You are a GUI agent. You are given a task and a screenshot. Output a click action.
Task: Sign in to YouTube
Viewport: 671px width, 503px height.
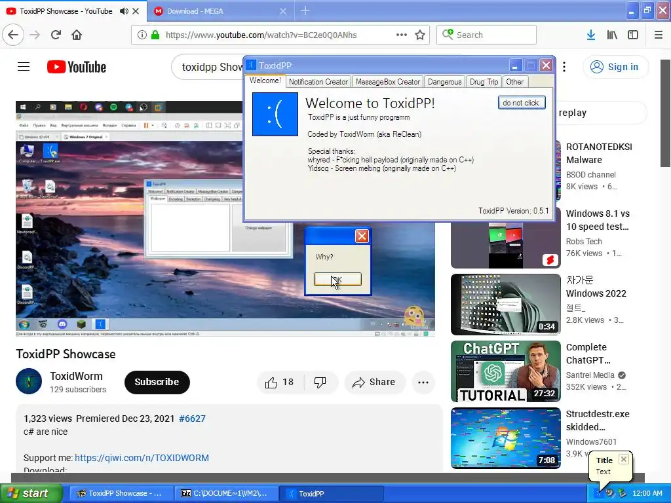615,67
